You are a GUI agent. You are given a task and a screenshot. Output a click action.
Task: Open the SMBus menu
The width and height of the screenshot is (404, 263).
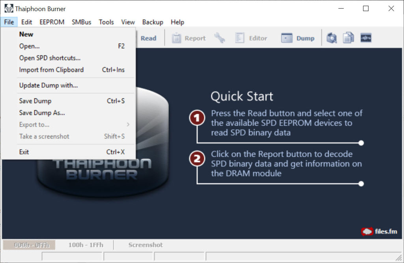click(x=81, y=22)
